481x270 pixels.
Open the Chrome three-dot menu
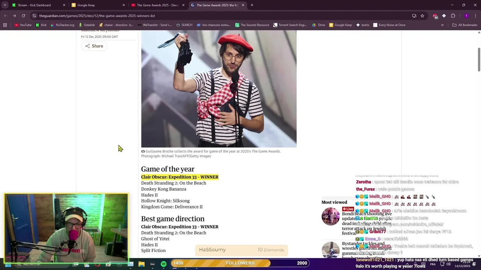pyautogui.click(x=475, y=16)
